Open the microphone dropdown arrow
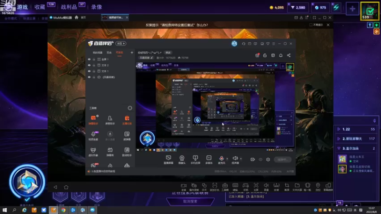 [x=227, y=159]
